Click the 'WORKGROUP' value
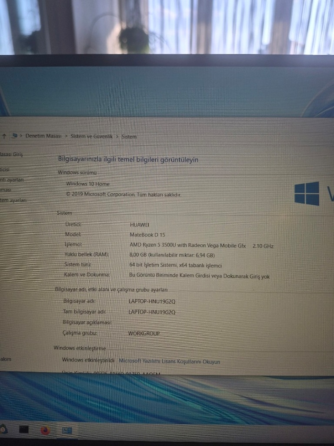 144,333
